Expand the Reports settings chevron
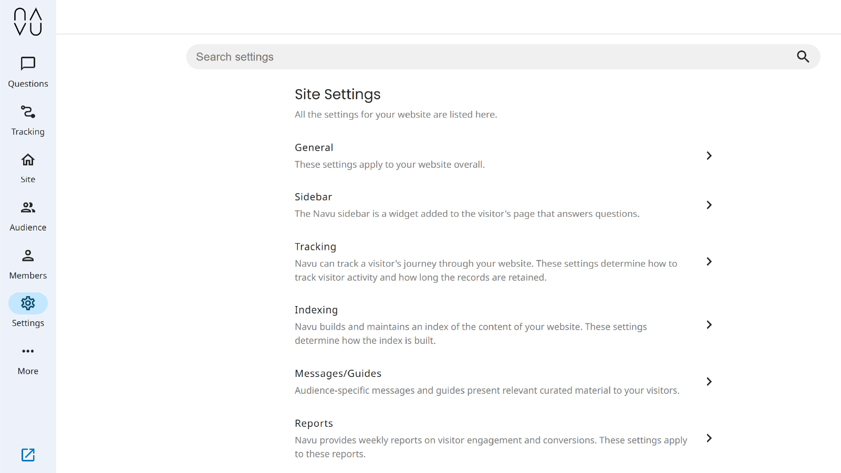 point(709,438)
